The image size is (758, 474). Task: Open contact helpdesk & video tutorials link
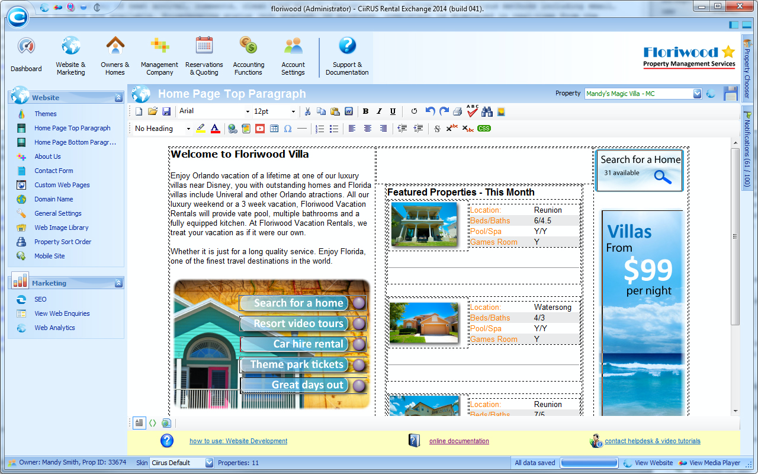coord(653,441)
